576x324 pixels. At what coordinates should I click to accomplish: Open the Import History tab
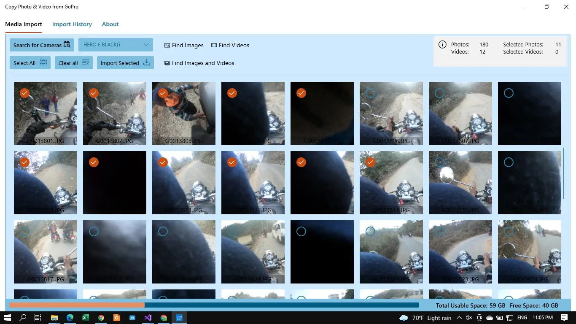coord(72,24)
